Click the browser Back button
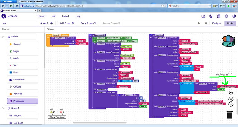 (x=3, y=6)
